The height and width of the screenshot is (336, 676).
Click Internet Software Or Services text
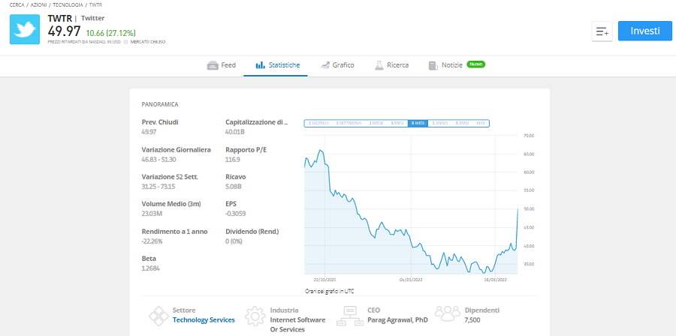click(x=297, y=325)
